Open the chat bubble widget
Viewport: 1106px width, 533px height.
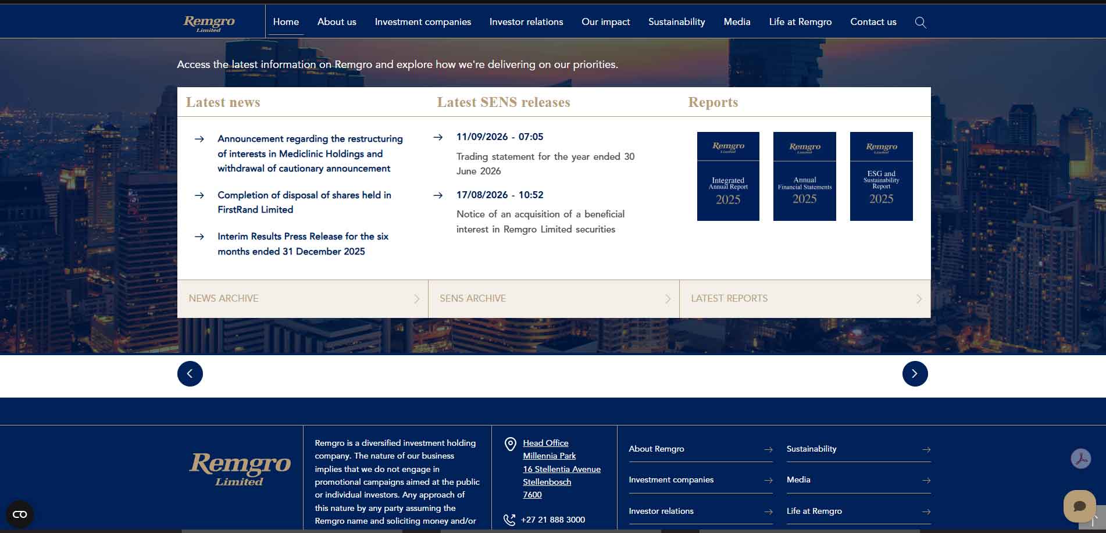click(1080, 506)
